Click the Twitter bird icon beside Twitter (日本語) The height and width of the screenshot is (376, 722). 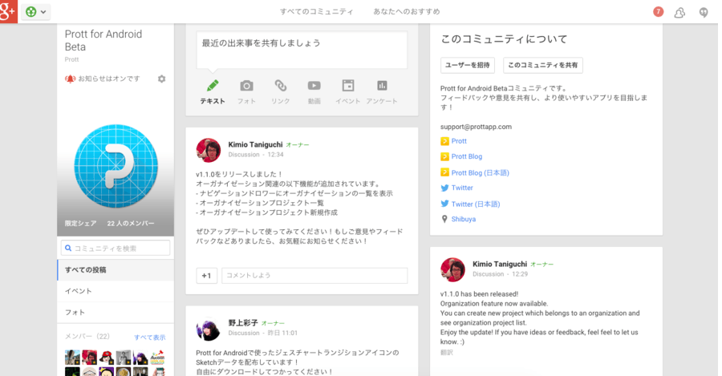pyautogui.click(x=444, y=204)
